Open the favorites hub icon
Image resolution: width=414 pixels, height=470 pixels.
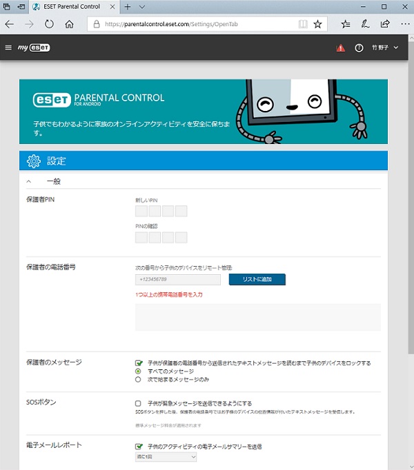pyautogui.click(x=346, y=24)
